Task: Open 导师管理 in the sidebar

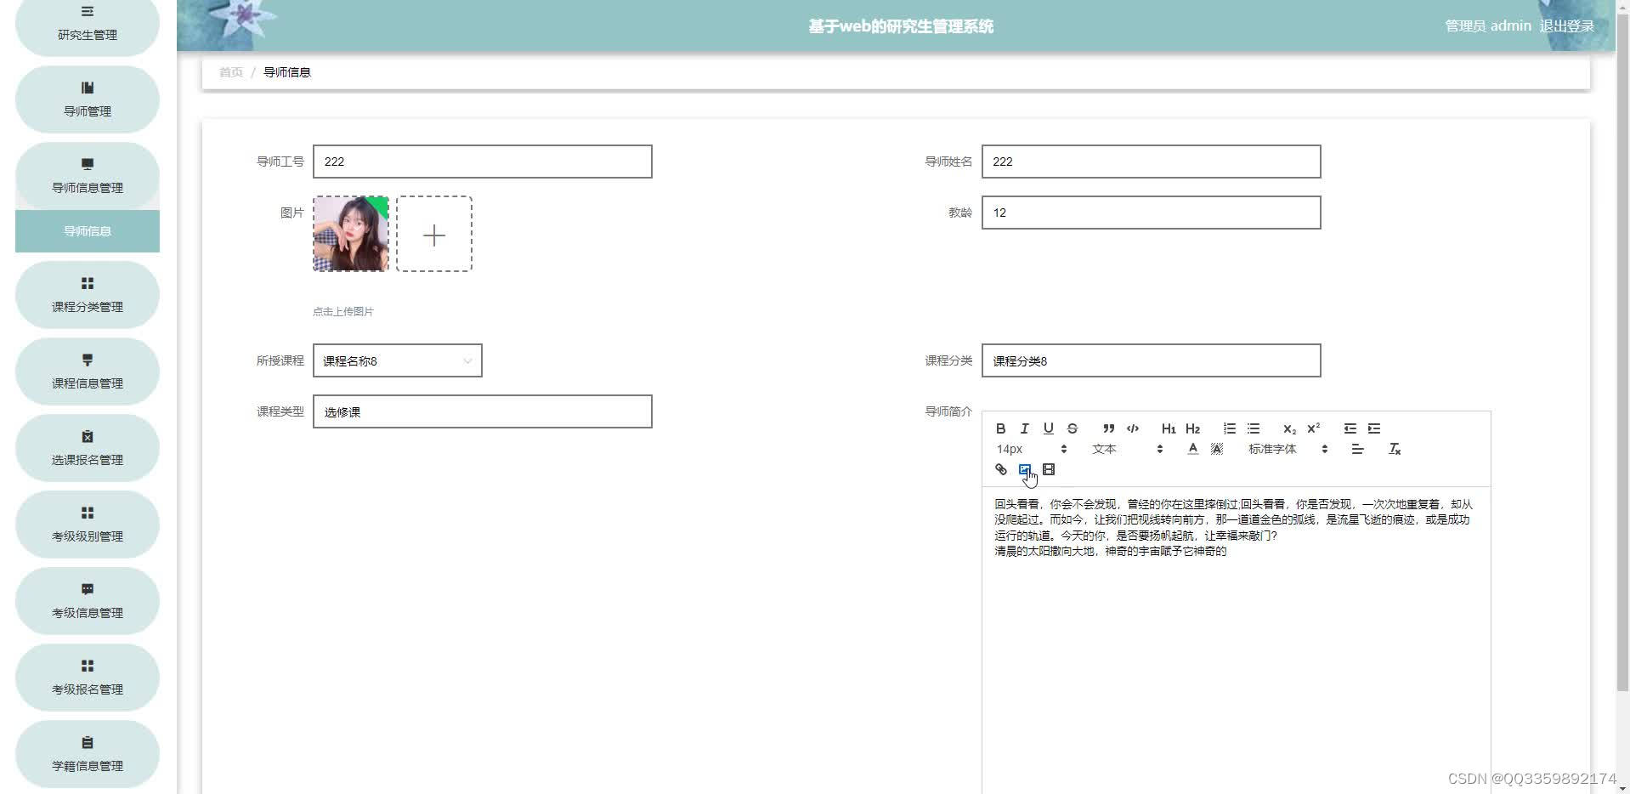Action: pyautogui.click(x=88, y=99)
